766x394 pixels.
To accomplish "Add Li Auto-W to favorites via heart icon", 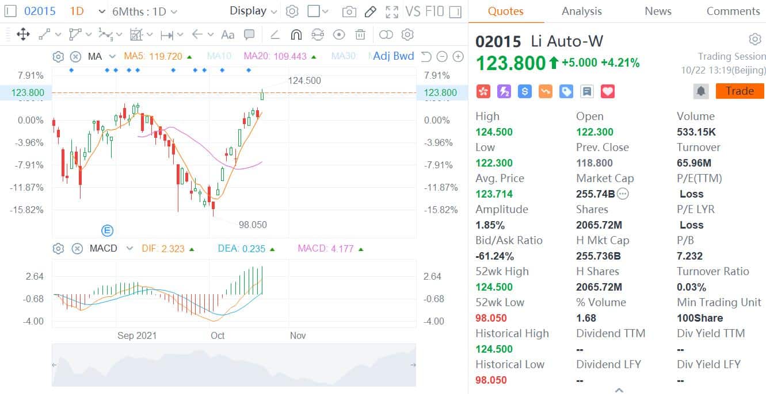I will pyautogui.click(x=607, y=91).
